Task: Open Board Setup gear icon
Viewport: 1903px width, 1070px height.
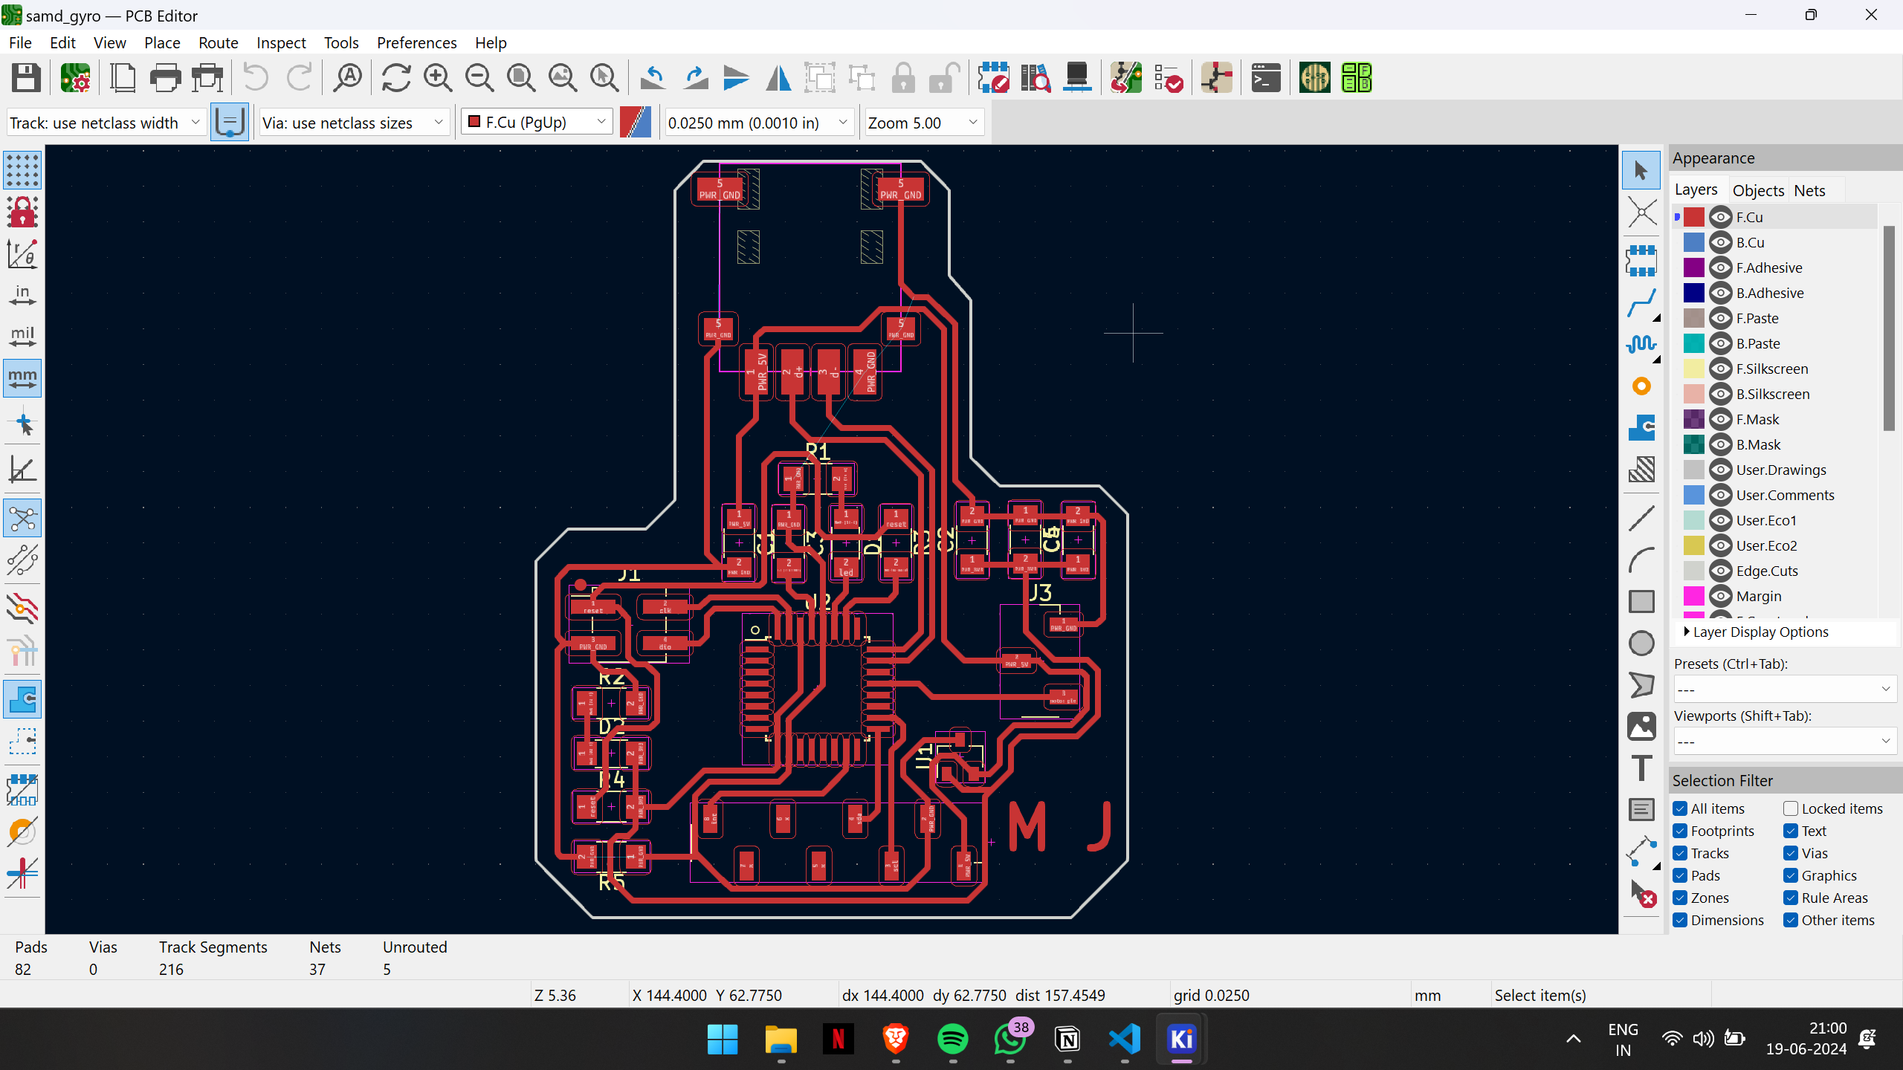Action: point(75,78)
